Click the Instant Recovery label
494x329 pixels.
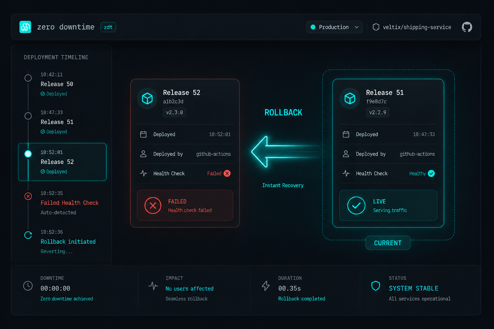(283, 185)
